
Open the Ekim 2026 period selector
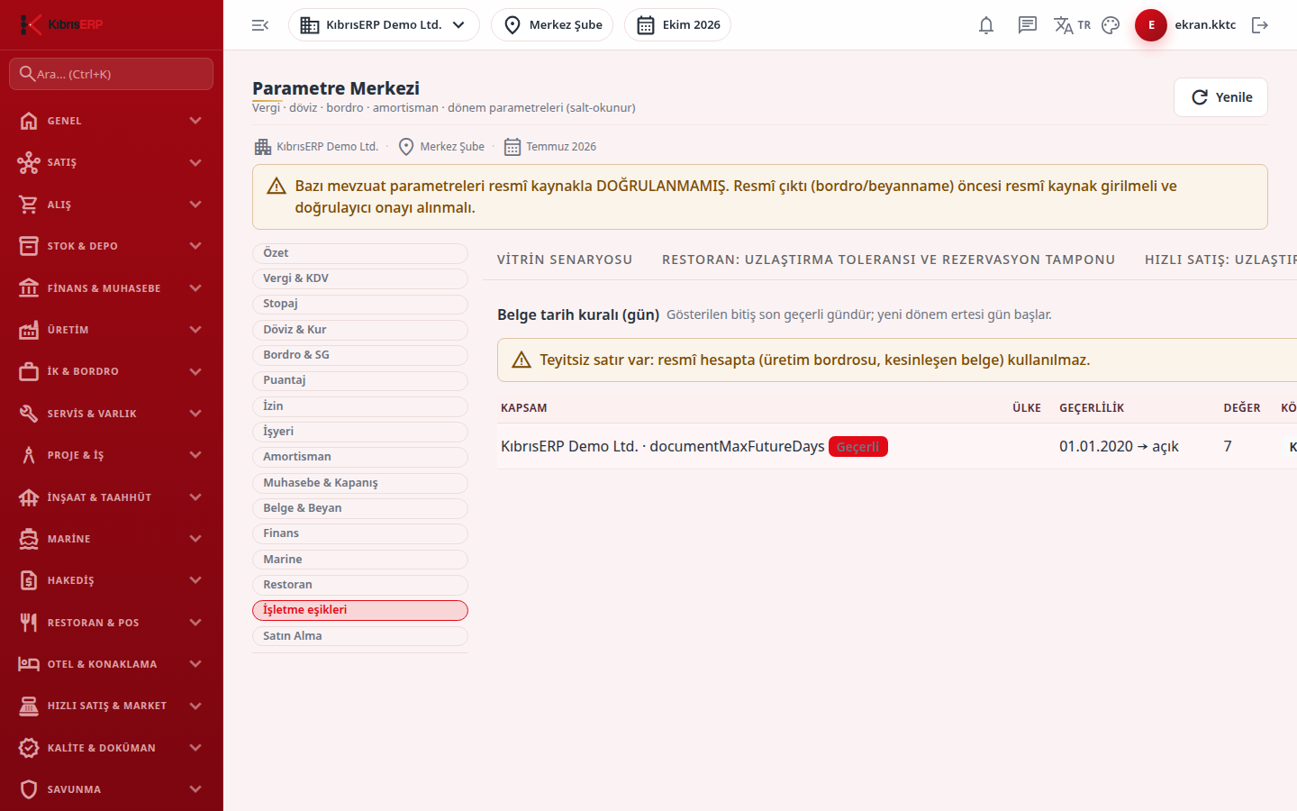pos(677,25)
